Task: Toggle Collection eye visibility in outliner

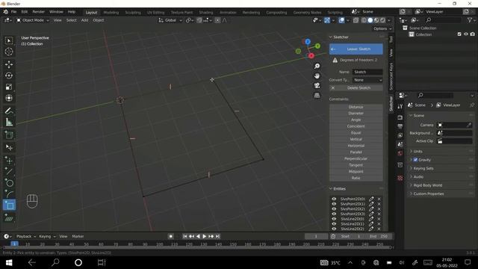Action: click(x=466, y=34)
